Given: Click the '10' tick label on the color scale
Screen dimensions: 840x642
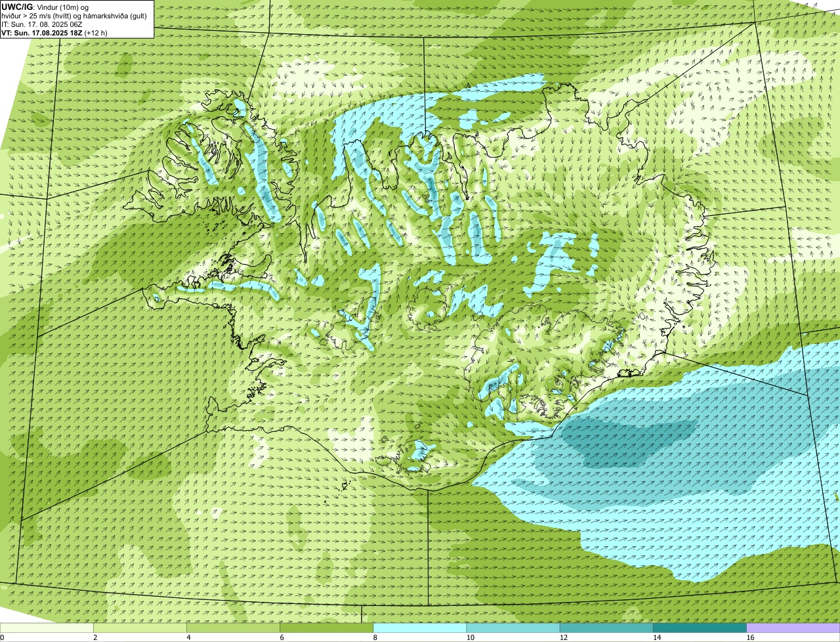Looking at the screenshot, I should [x=470, y=637].
